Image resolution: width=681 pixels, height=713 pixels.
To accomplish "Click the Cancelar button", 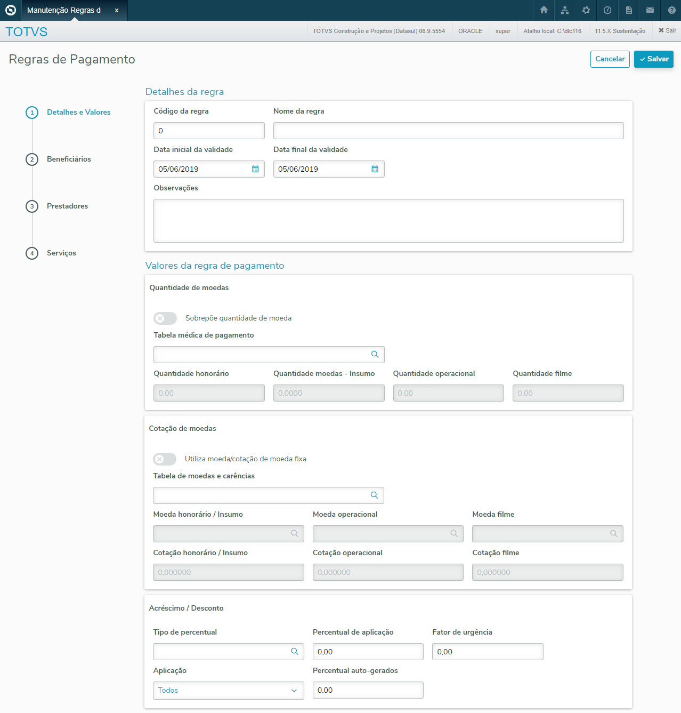I will tap(610, 59).
